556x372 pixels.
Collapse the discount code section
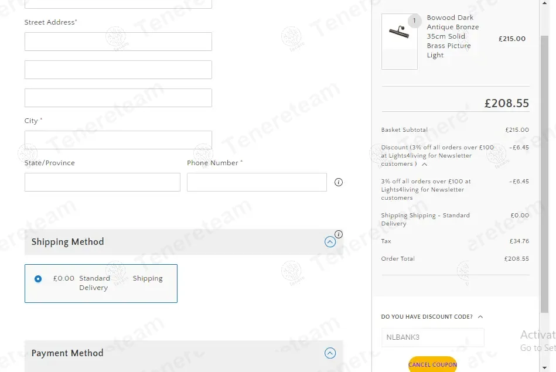480,317
